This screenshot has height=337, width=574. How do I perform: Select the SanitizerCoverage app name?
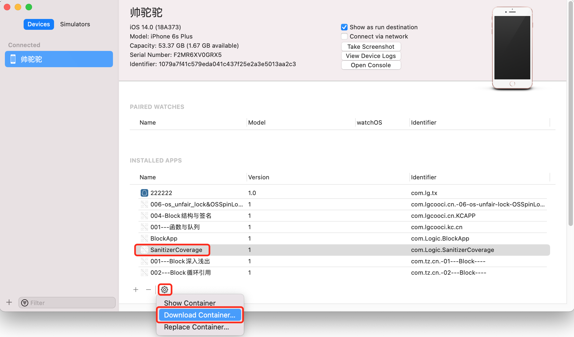click(x=176, y=250)
